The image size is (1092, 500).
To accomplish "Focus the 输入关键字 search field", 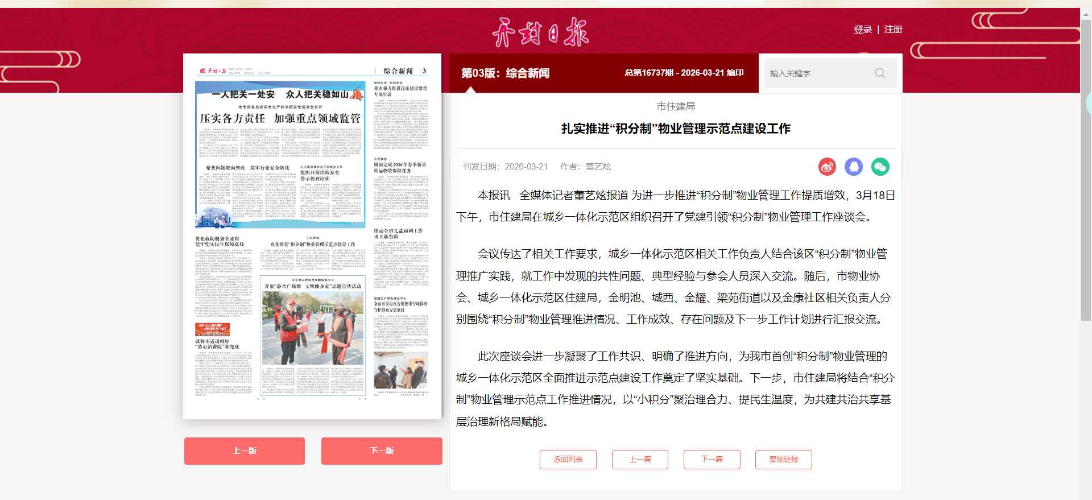I will click(x=818, y=73).
